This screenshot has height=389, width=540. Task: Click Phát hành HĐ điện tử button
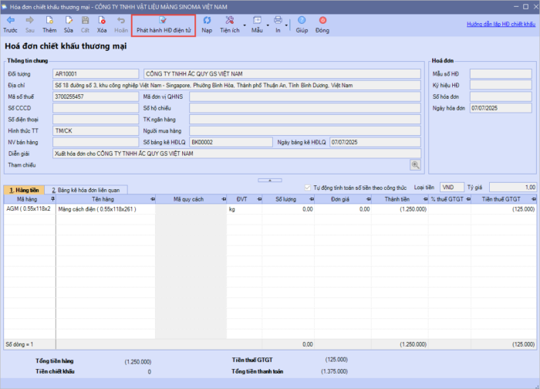(164, 25)
